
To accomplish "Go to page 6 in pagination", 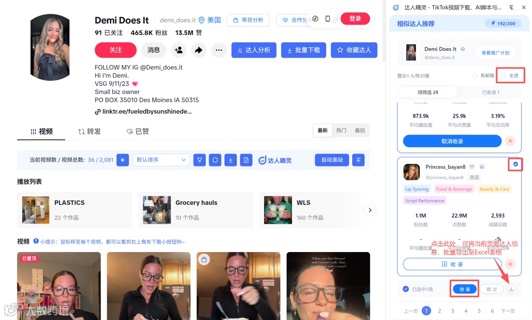I will pyautogui.click(x=492, y=311).
